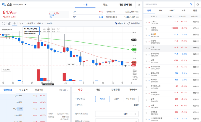This screenshot has height=122, width=201.
Task: Expand the STEEM/KRW market dropdown arrow
Action: click(x=25, y=5)
